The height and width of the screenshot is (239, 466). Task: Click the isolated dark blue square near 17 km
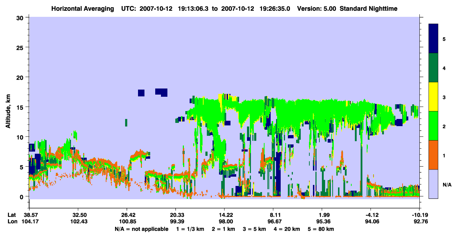(x=141, y=93)
